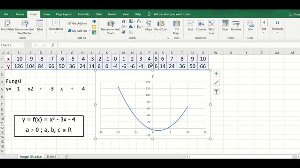Switch to the Sheet1 tab
Viewport: 300px width, 168px height.
click(51, 157)
